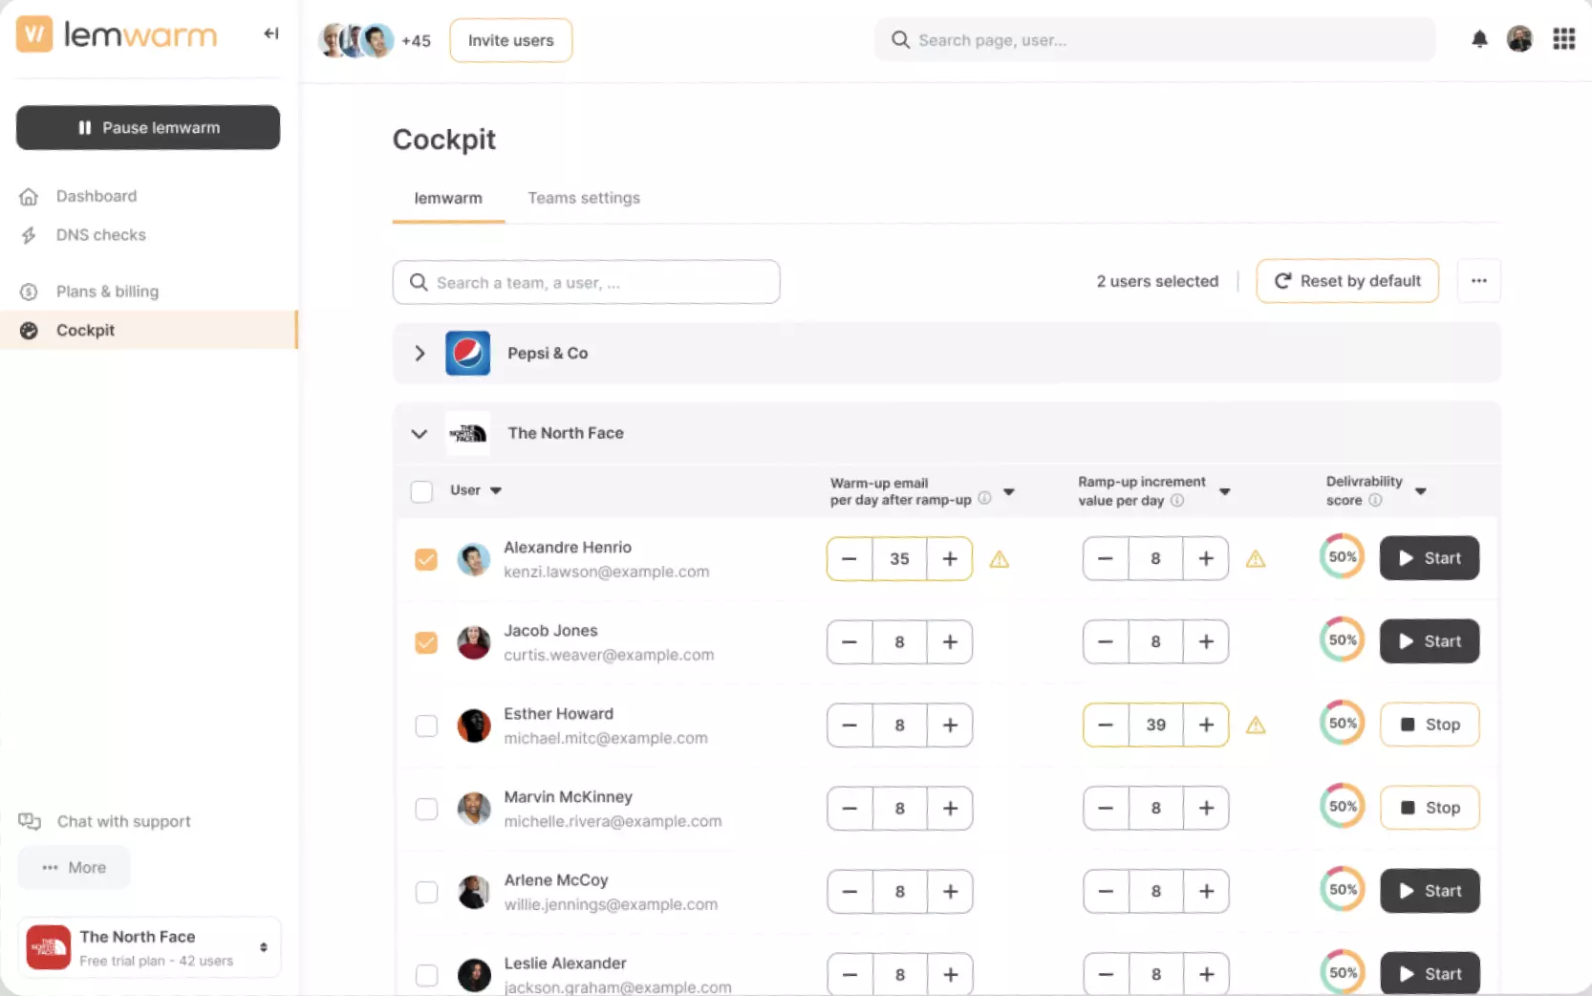
Task: Increase Marvin McKinney's warm-up emails with plus
Action: (x=950, y=808)
